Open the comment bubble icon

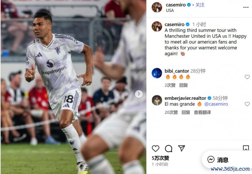[168, 149]
